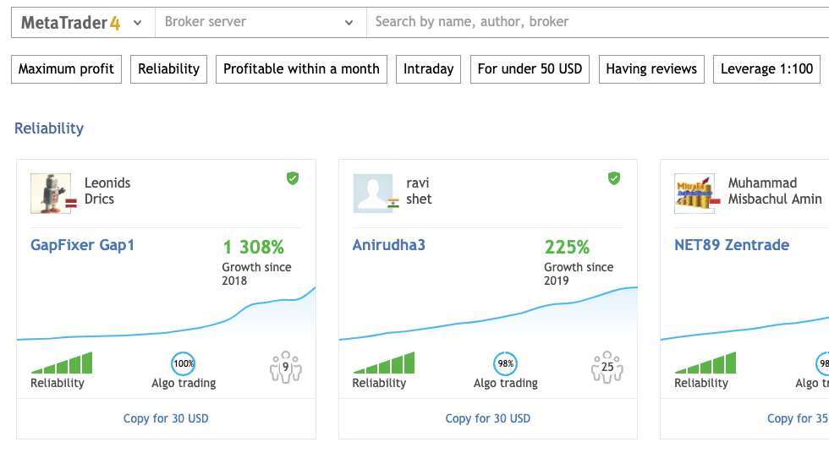
Task: Filter signals For under 50 USD
Action: [530, 69]
